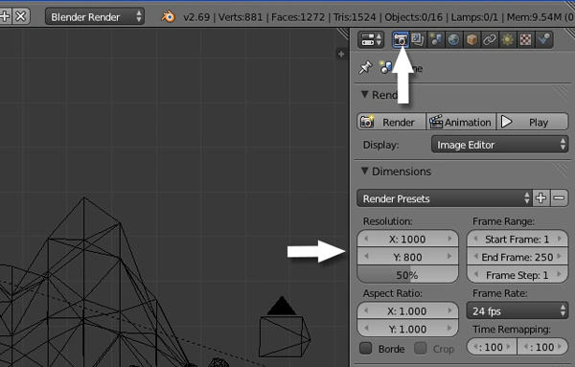This screenshot has width=575, height=367.
Task: Open the Blender Render engine dropdown
Action: click(95, 17)
